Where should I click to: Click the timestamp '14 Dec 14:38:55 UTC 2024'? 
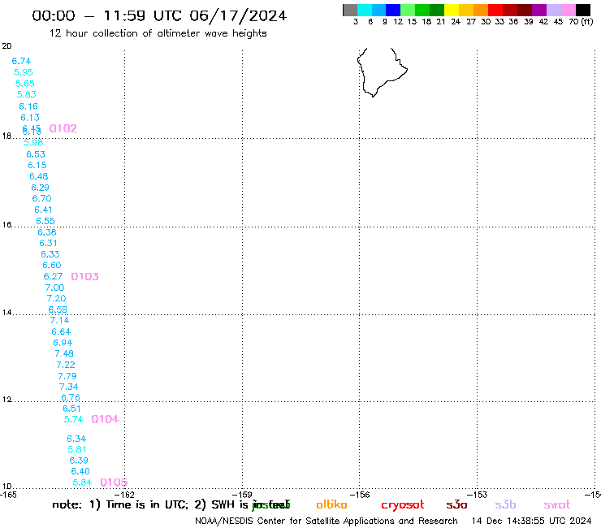[x=532, y=521]
